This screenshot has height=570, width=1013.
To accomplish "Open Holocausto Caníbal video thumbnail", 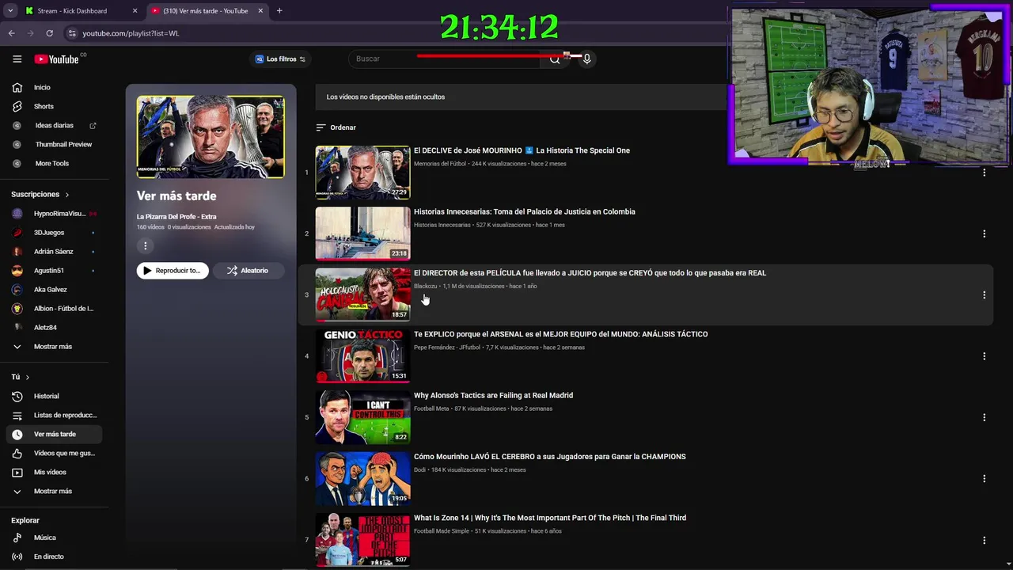I will point(362,294).
